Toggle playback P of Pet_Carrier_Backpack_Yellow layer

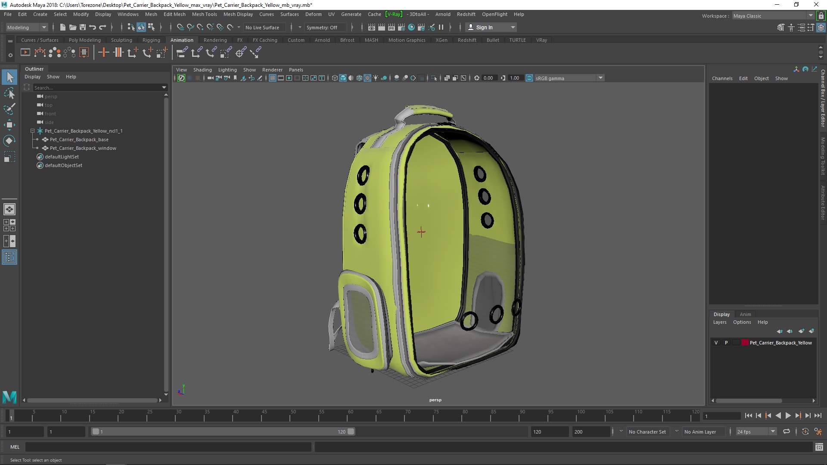click(726, 343)
